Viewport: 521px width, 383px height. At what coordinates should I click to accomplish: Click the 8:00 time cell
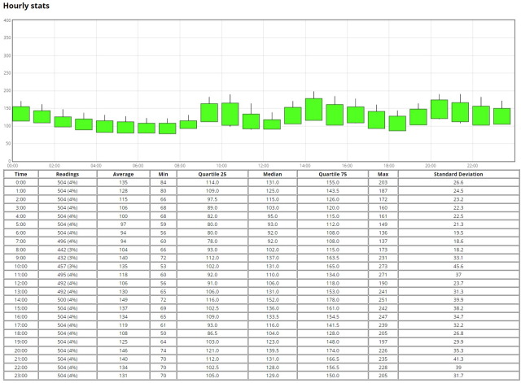(20, 250)
